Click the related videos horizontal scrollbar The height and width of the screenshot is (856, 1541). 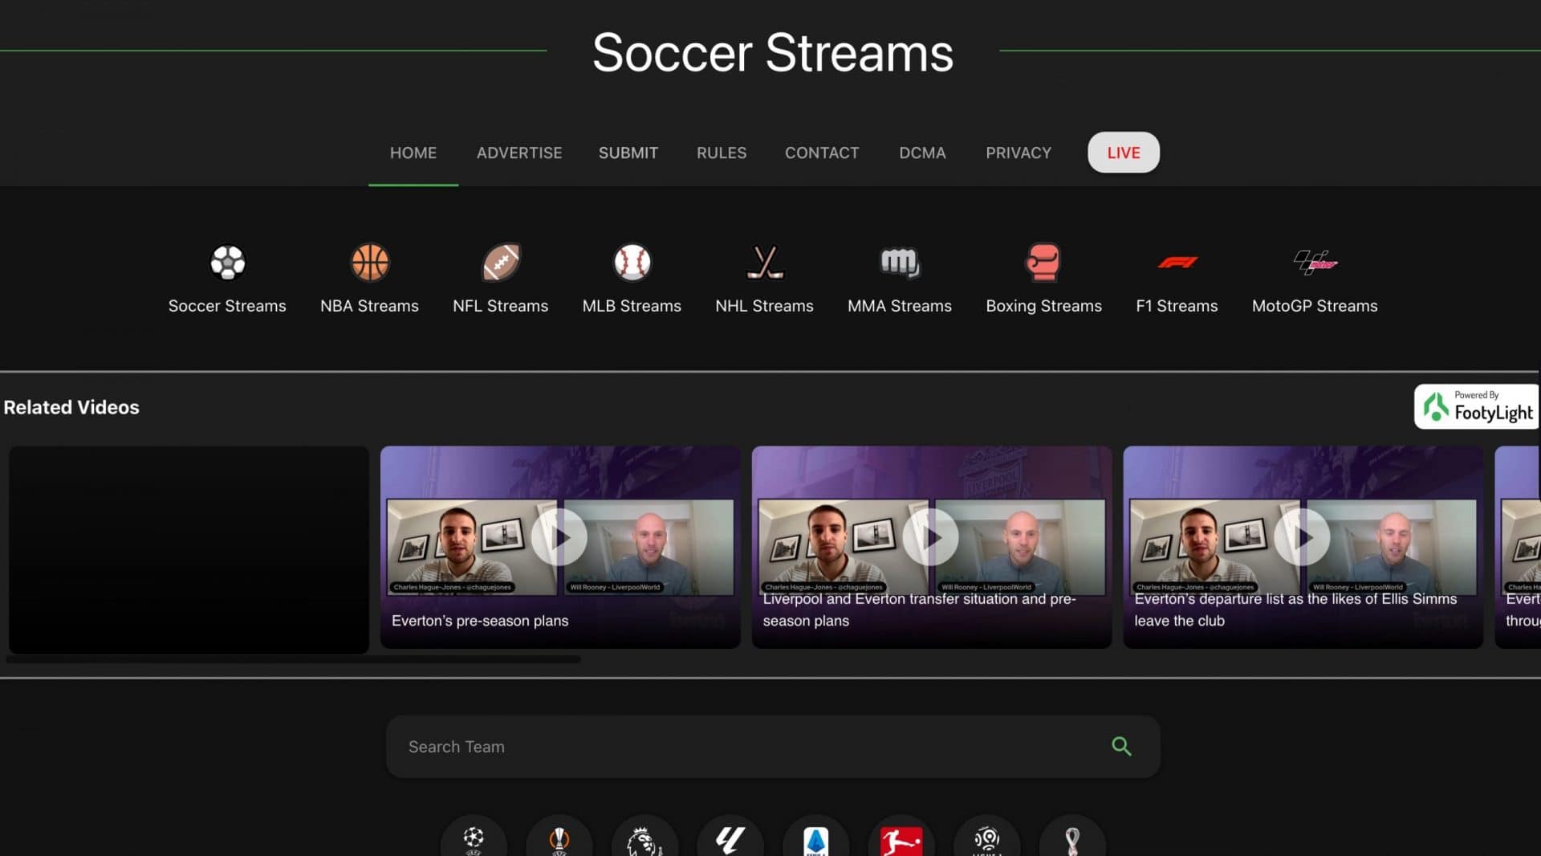[293, 659]
